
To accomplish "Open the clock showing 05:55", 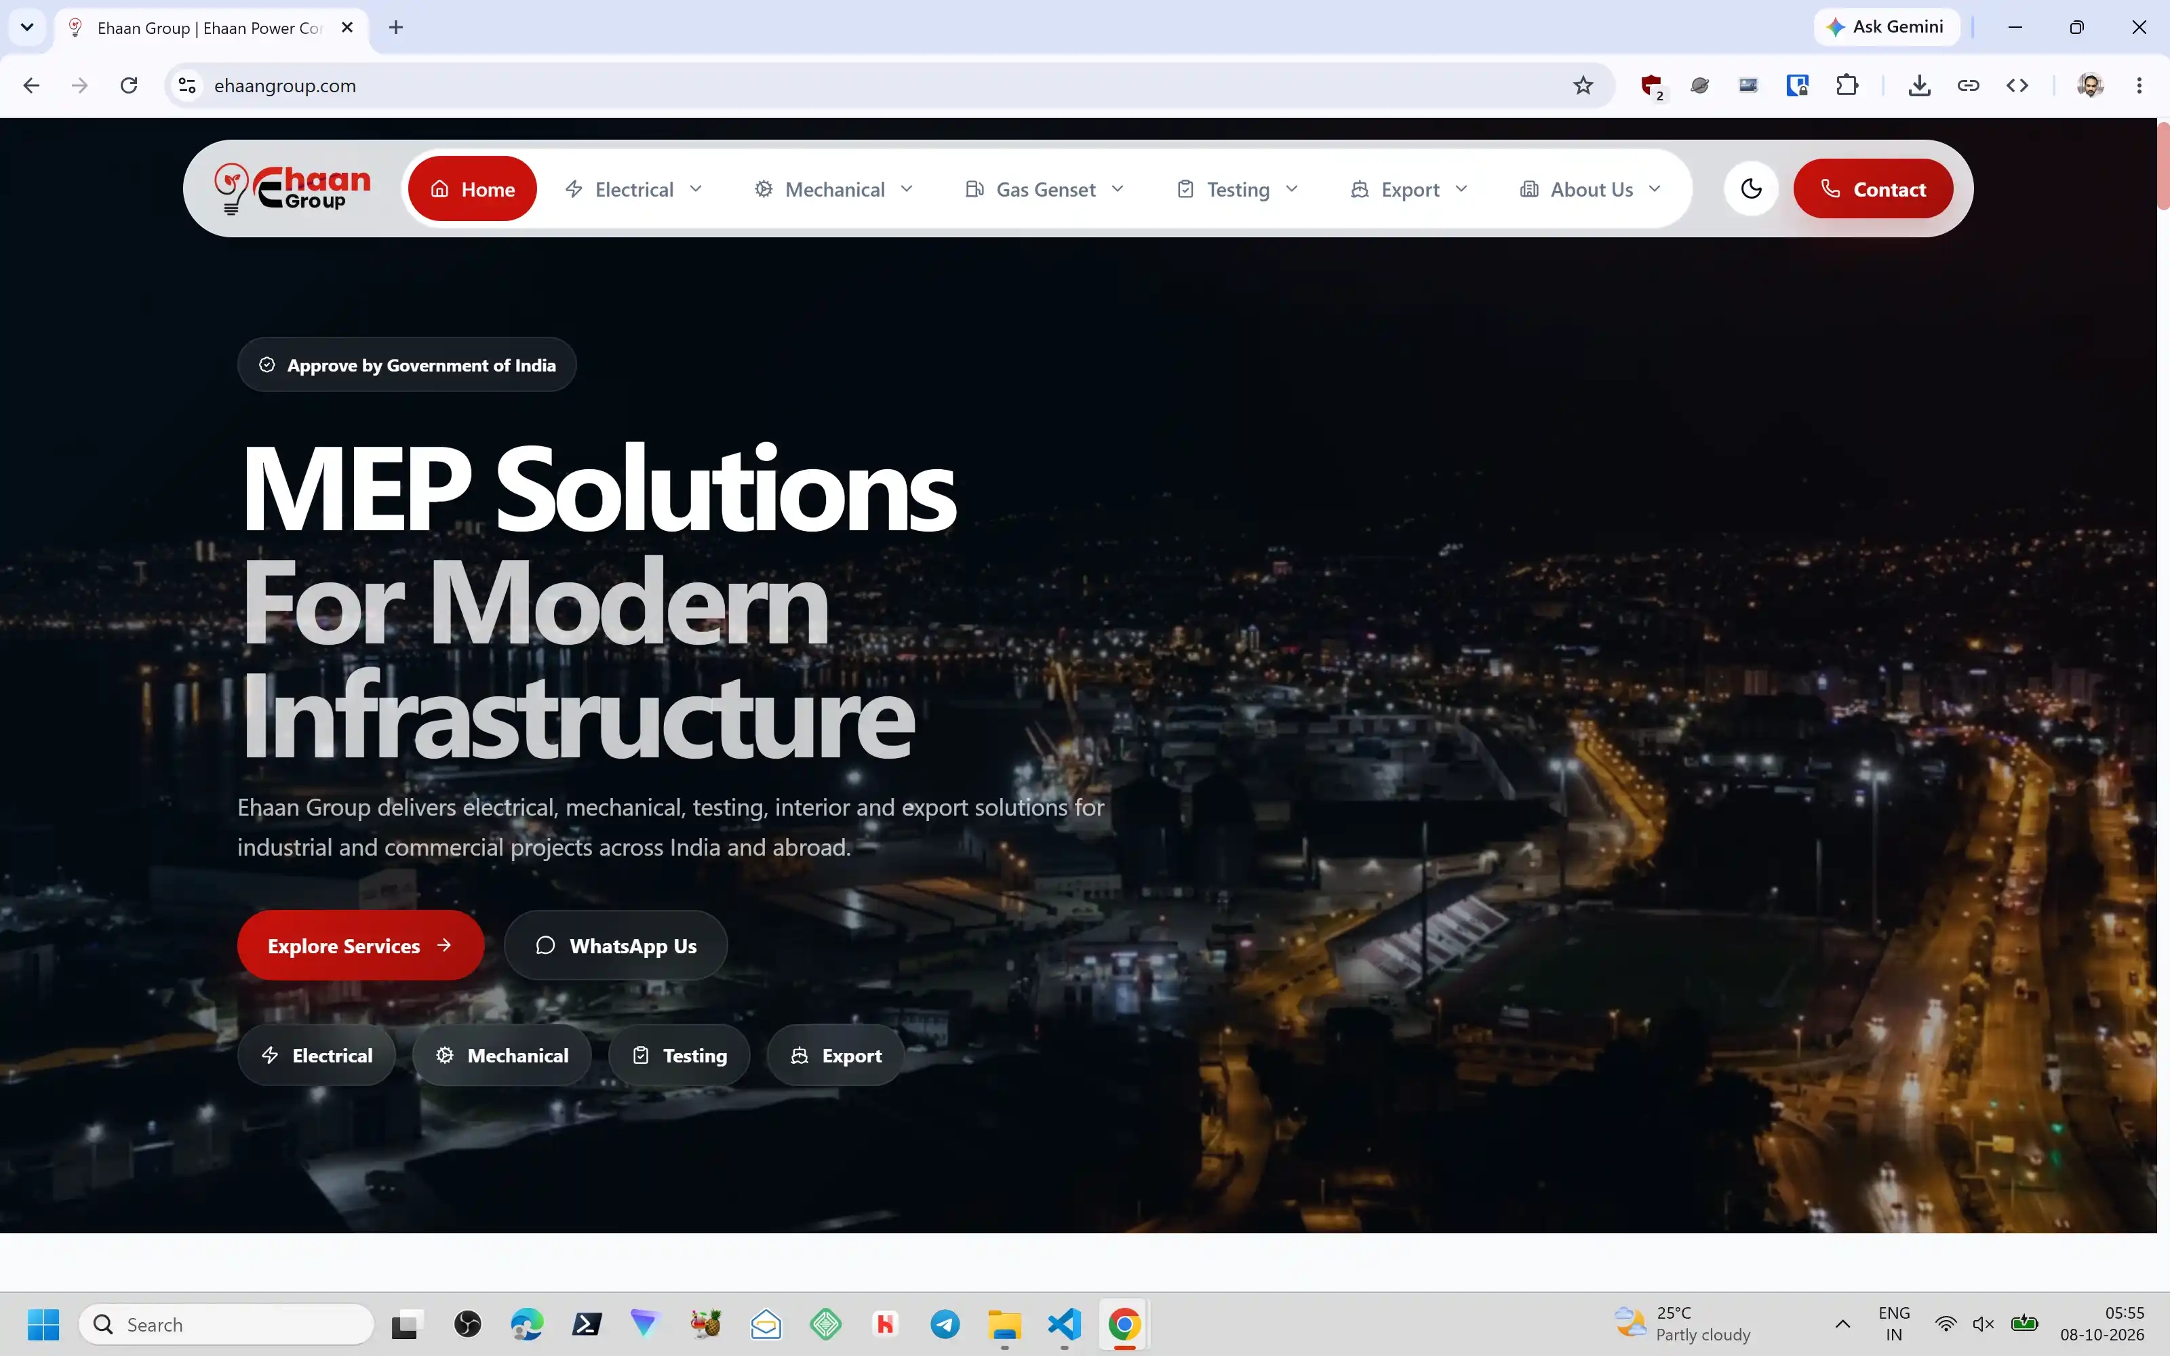I will point(2102,1323).
